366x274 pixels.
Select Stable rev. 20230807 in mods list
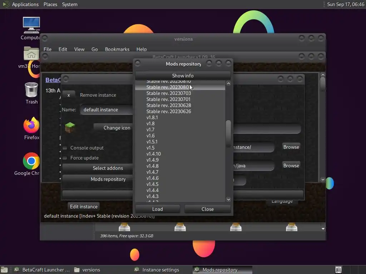coord(180,87)
